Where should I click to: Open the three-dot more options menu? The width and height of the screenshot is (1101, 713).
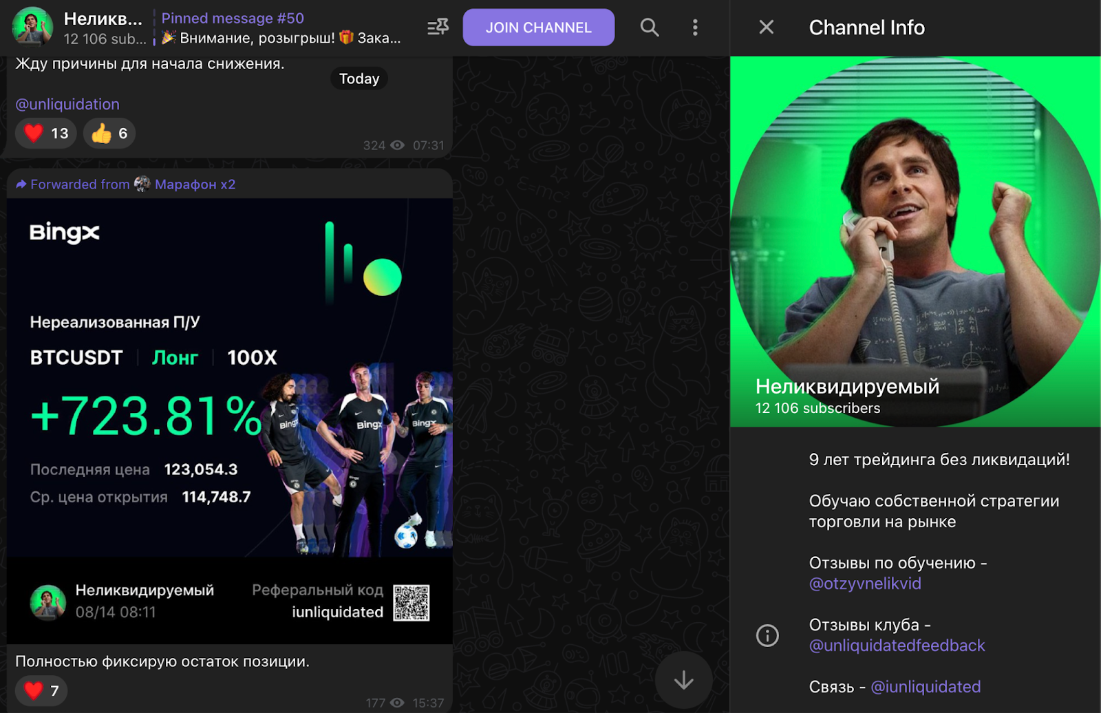point(695,28)
